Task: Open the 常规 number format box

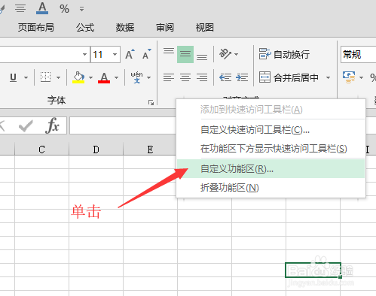Action: pos(359,54)
